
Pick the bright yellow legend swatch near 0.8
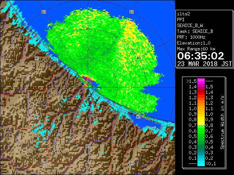pyautogui.click(x=201, y=121)
